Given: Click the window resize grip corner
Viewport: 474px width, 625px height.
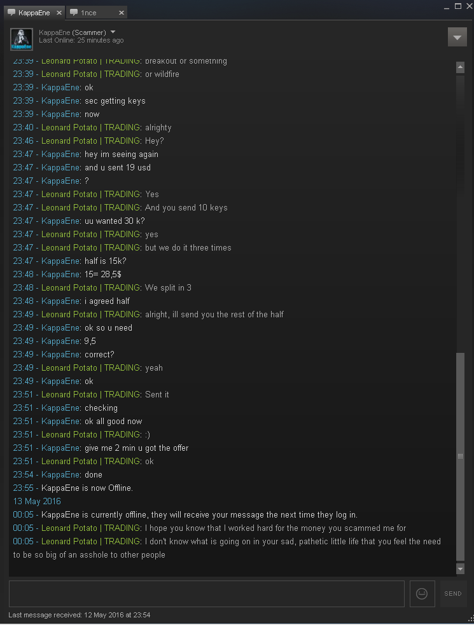Looking at the screenshot, I should 471,618.
